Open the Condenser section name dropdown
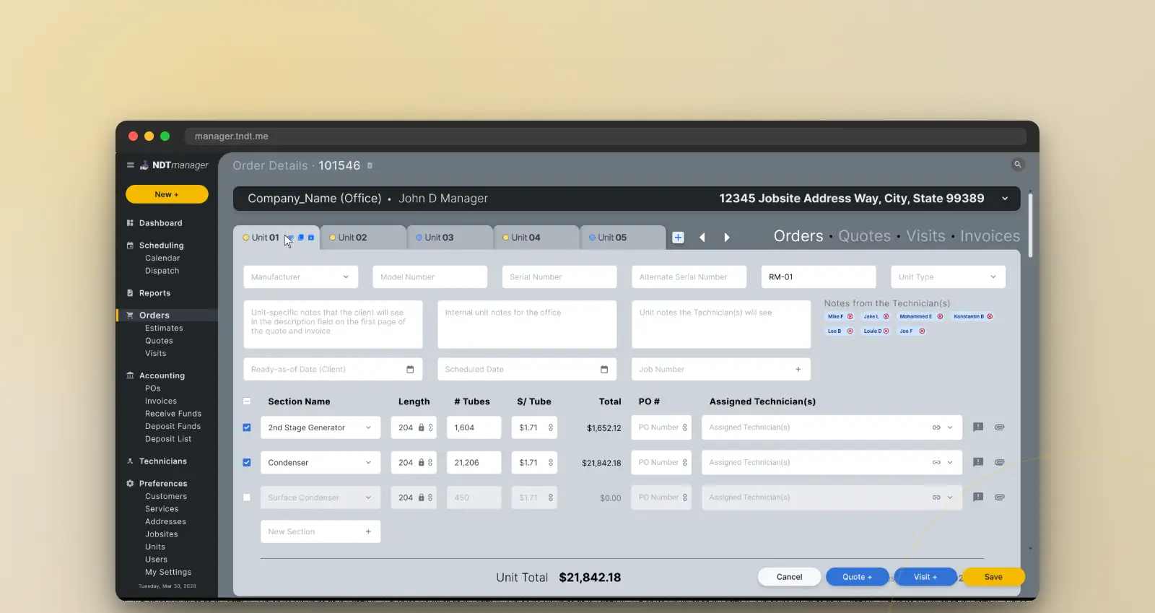This screenshot has height=613, width=1155. click(321, 463)
